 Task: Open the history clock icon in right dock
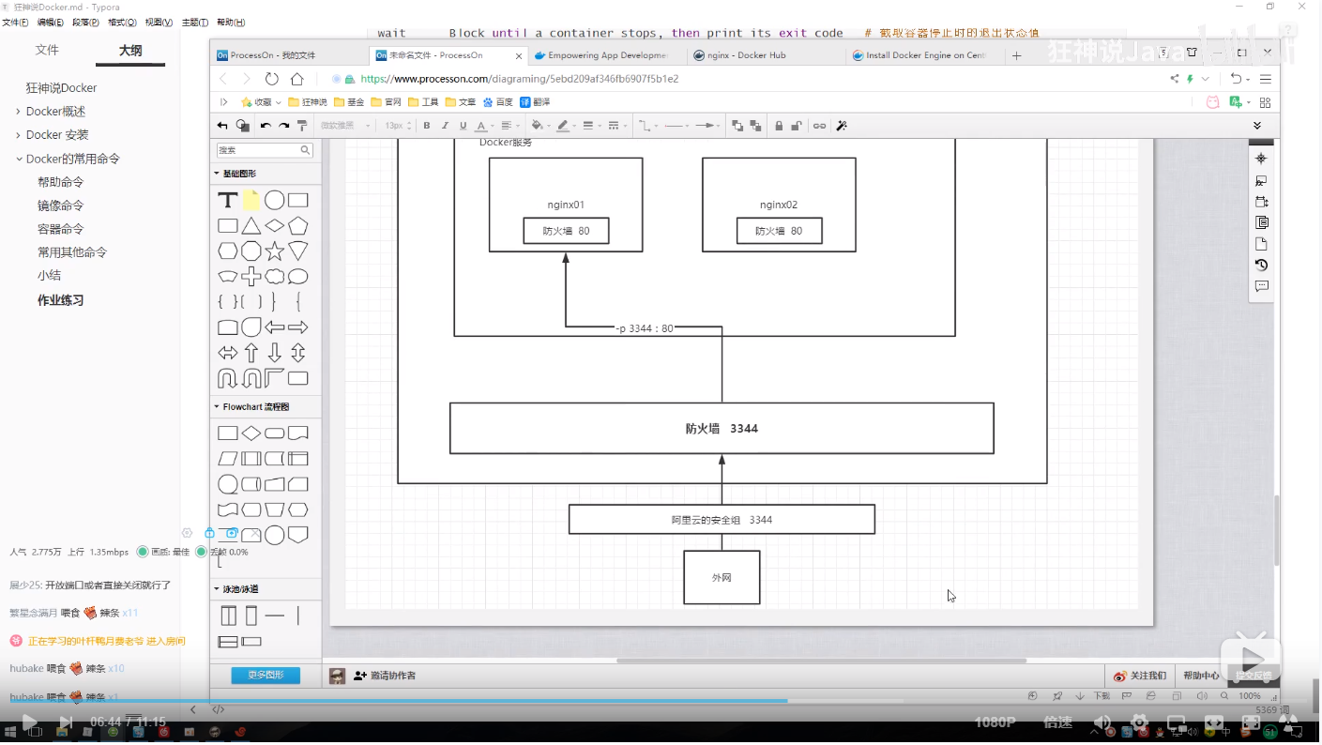[1261, 266]
